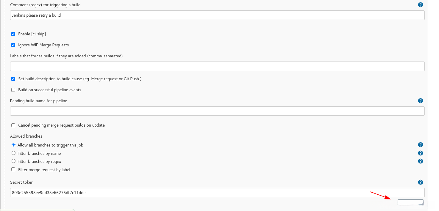
Task: Select Allow all branches to trigger this job
Action: point(13,145)
